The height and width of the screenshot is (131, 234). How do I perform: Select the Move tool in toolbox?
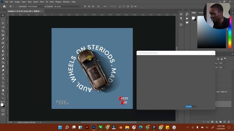(x=3, y=15)
